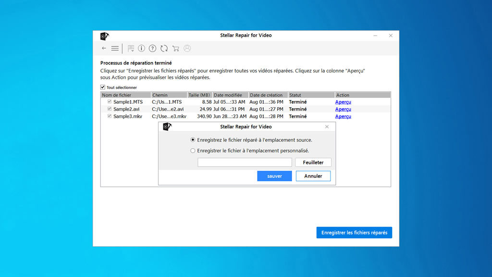492x277 pixels.
Task: Click path cell C:/Use...e3.mkv
Action: point(169,116)
